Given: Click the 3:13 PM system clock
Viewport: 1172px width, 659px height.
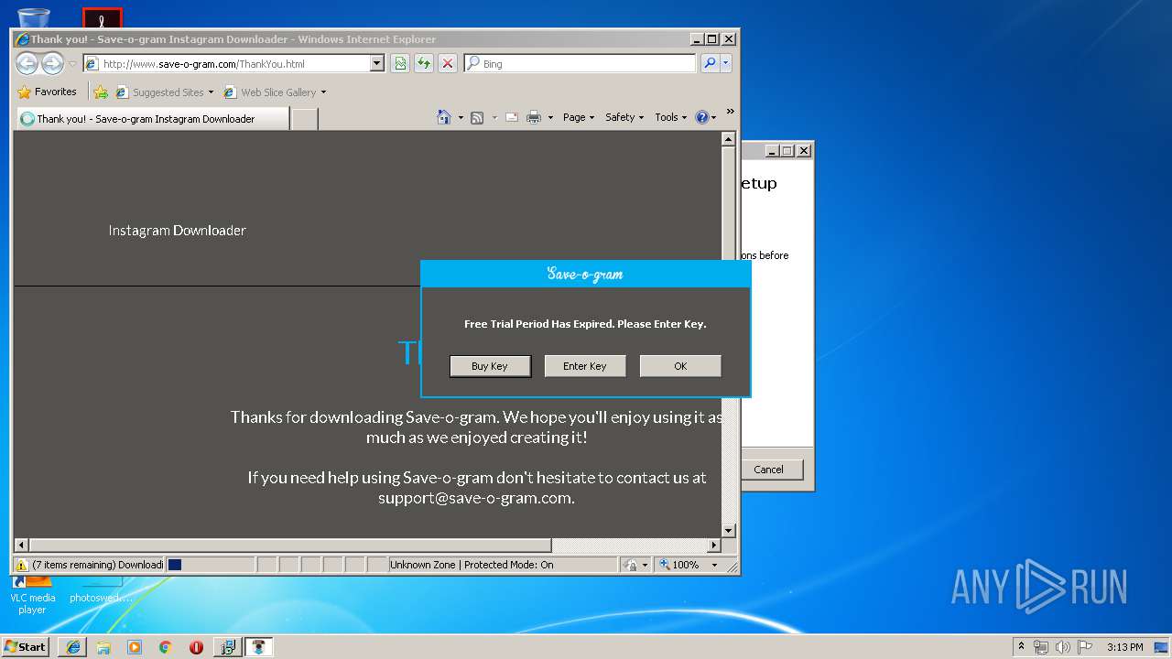Looking at the screenshot, I should [x=1124, y=647].
